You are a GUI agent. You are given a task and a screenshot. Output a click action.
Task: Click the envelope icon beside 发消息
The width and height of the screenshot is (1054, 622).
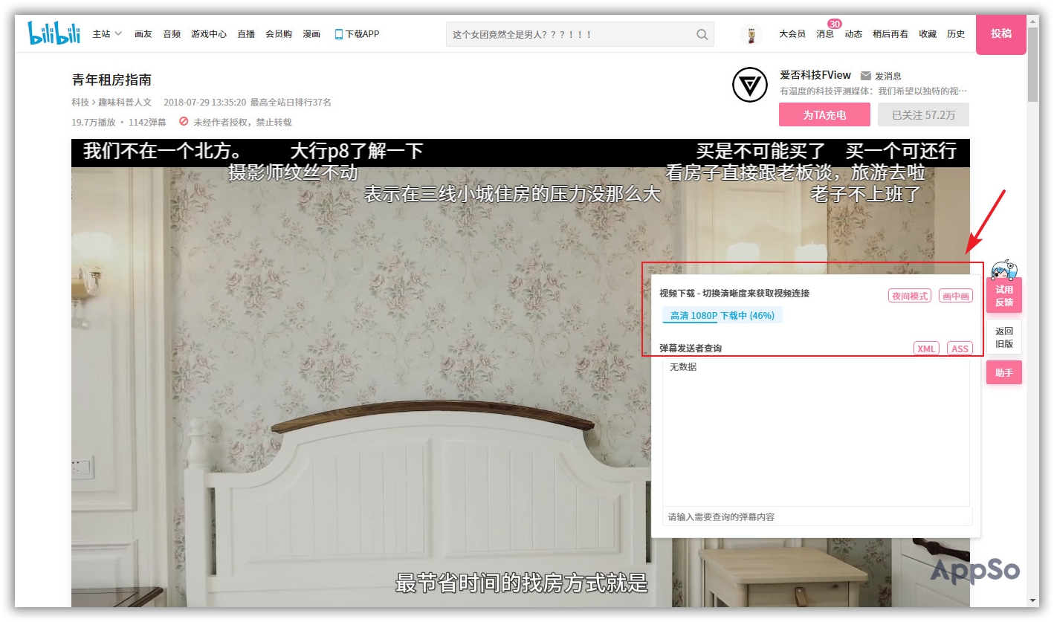[x=865, y=75]
